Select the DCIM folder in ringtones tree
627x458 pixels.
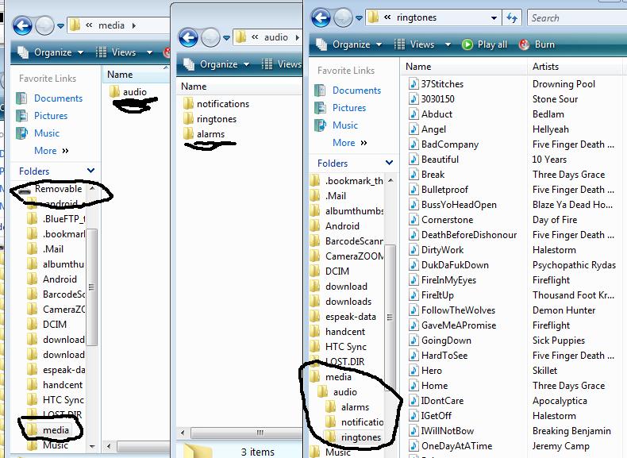[x=337, y=271]
